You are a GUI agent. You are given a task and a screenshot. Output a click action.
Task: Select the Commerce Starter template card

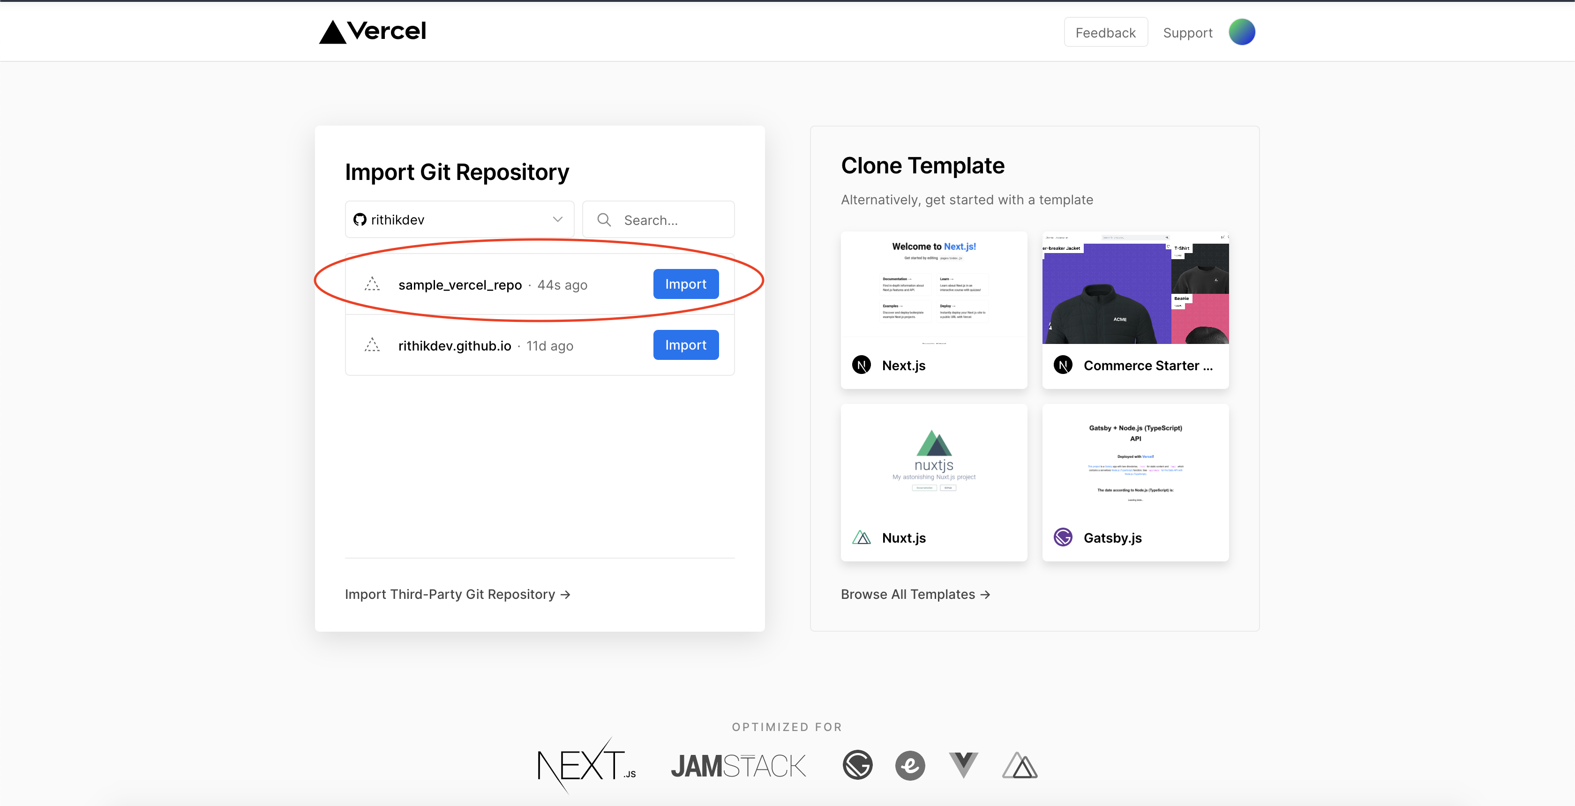tap(1135, 310)
